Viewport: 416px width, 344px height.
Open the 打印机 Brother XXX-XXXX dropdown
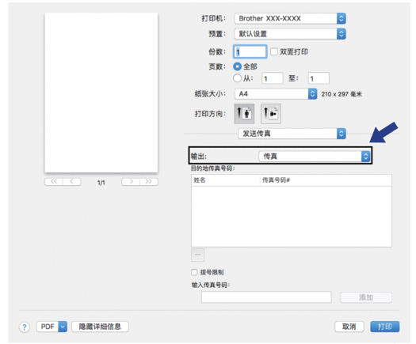[x=290, y=18]
